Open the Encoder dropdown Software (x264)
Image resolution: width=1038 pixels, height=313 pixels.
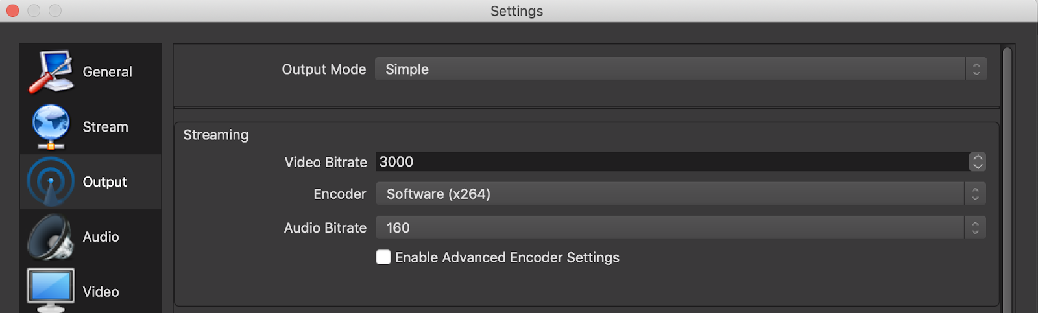click(681, 194)
